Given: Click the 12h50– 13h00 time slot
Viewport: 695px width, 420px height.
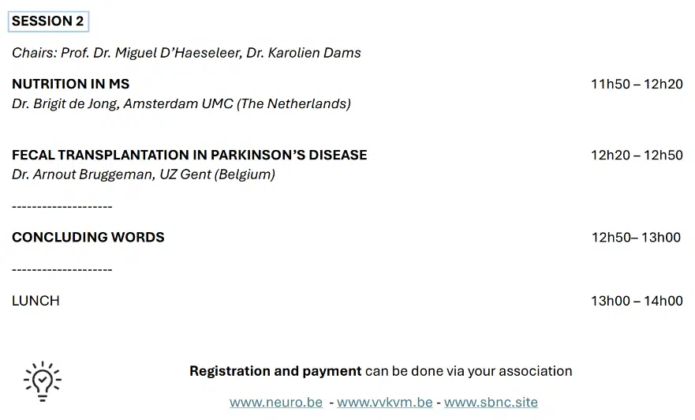Looking at the screenshot, I should pyautogui.click(x=636, y=238).
